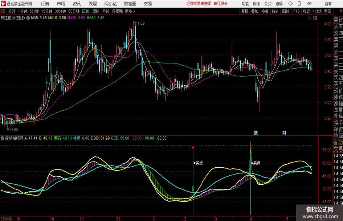Click the blue 财 marker on chart

point(284,132)
